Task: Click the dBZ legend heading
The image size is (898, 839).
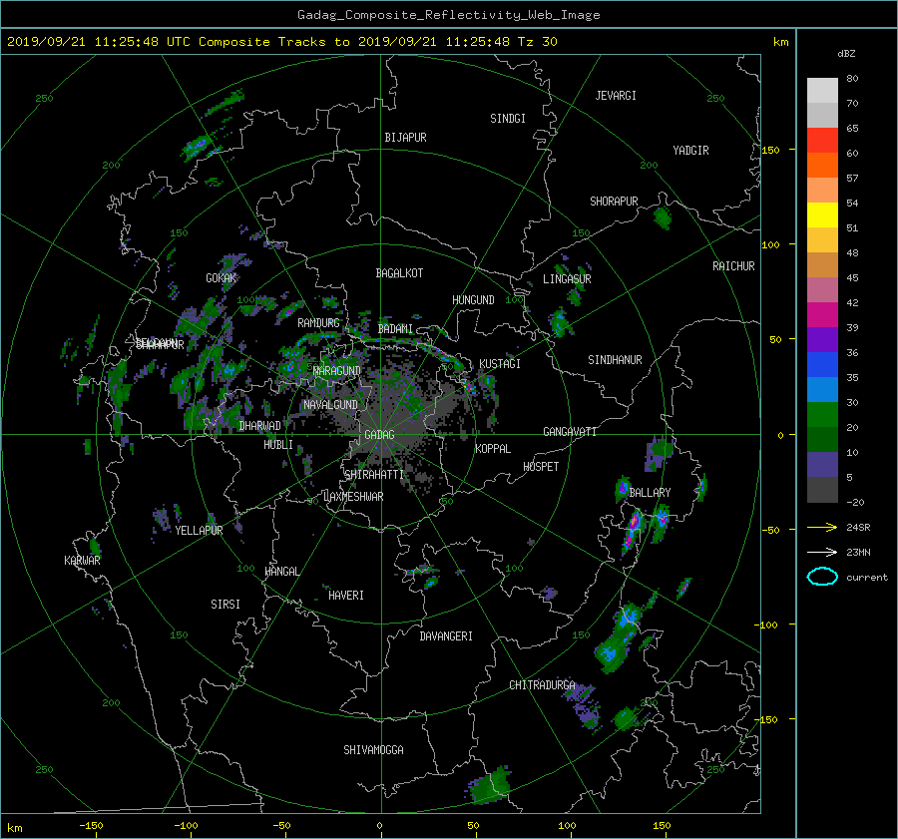Action: (x=846, y=53)
